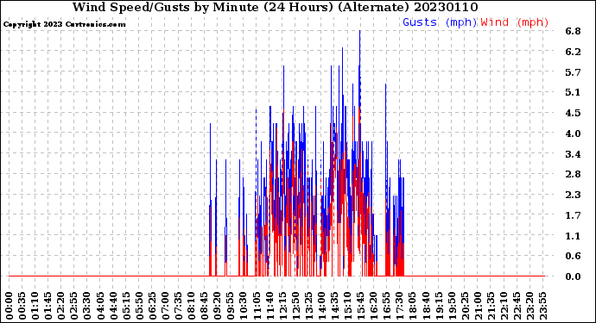Image resolution: width=596 pixels, height=323 pixels.
Task: Click the 11:40 time axis label
Action: (269, 306)
